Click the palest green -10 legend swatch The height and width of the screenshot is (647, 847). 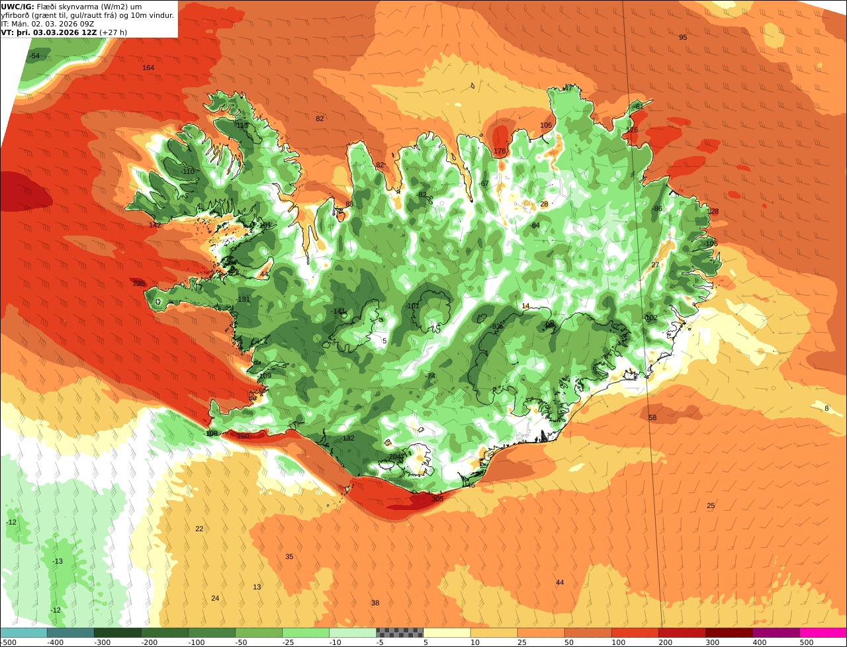pyautogui.click(x=353, y=632)
